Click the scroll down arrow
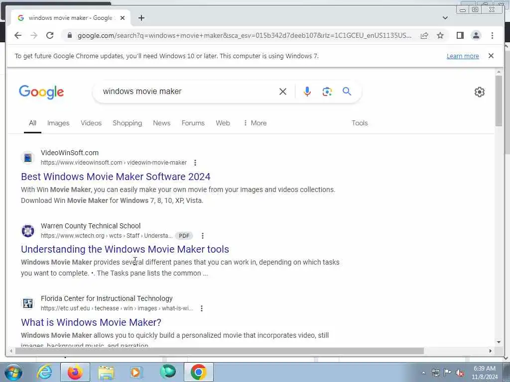Viewport: 510px width, 382px height. tap(499, 342)
